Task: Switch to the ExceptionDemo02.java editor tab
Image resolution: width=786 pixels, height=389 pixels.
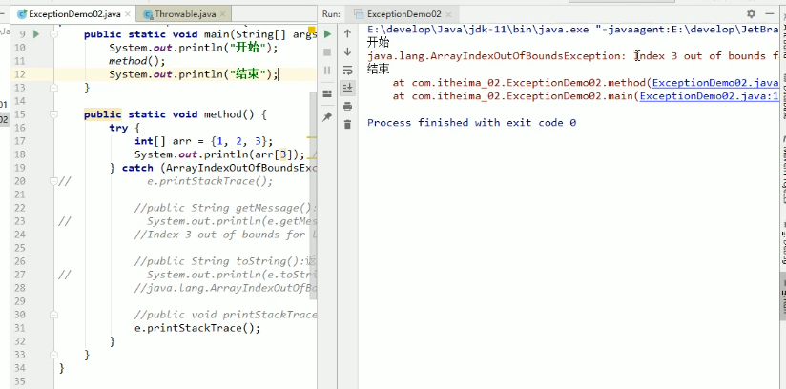Action: tap(74, 14)
